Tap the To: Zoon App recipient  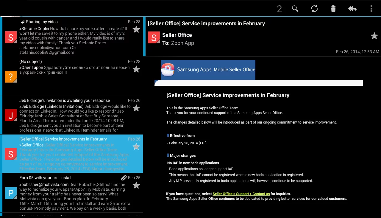coord(178,43)
